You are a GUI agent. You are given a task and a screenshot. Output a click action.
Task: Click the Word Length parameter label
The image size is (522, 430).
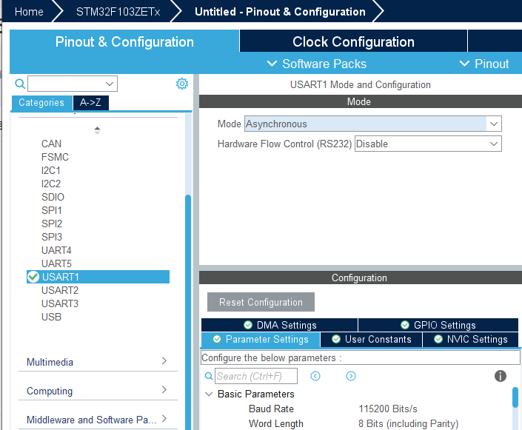(276, 423)
